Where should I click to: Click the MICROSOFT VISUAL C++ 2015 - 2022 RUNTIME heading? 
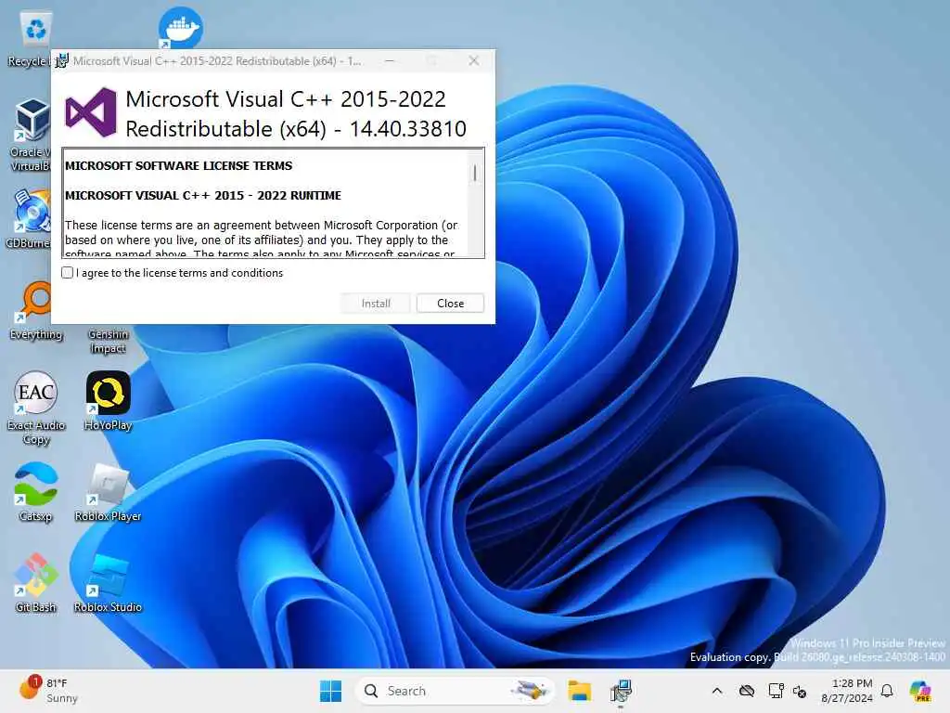[203, 195]
